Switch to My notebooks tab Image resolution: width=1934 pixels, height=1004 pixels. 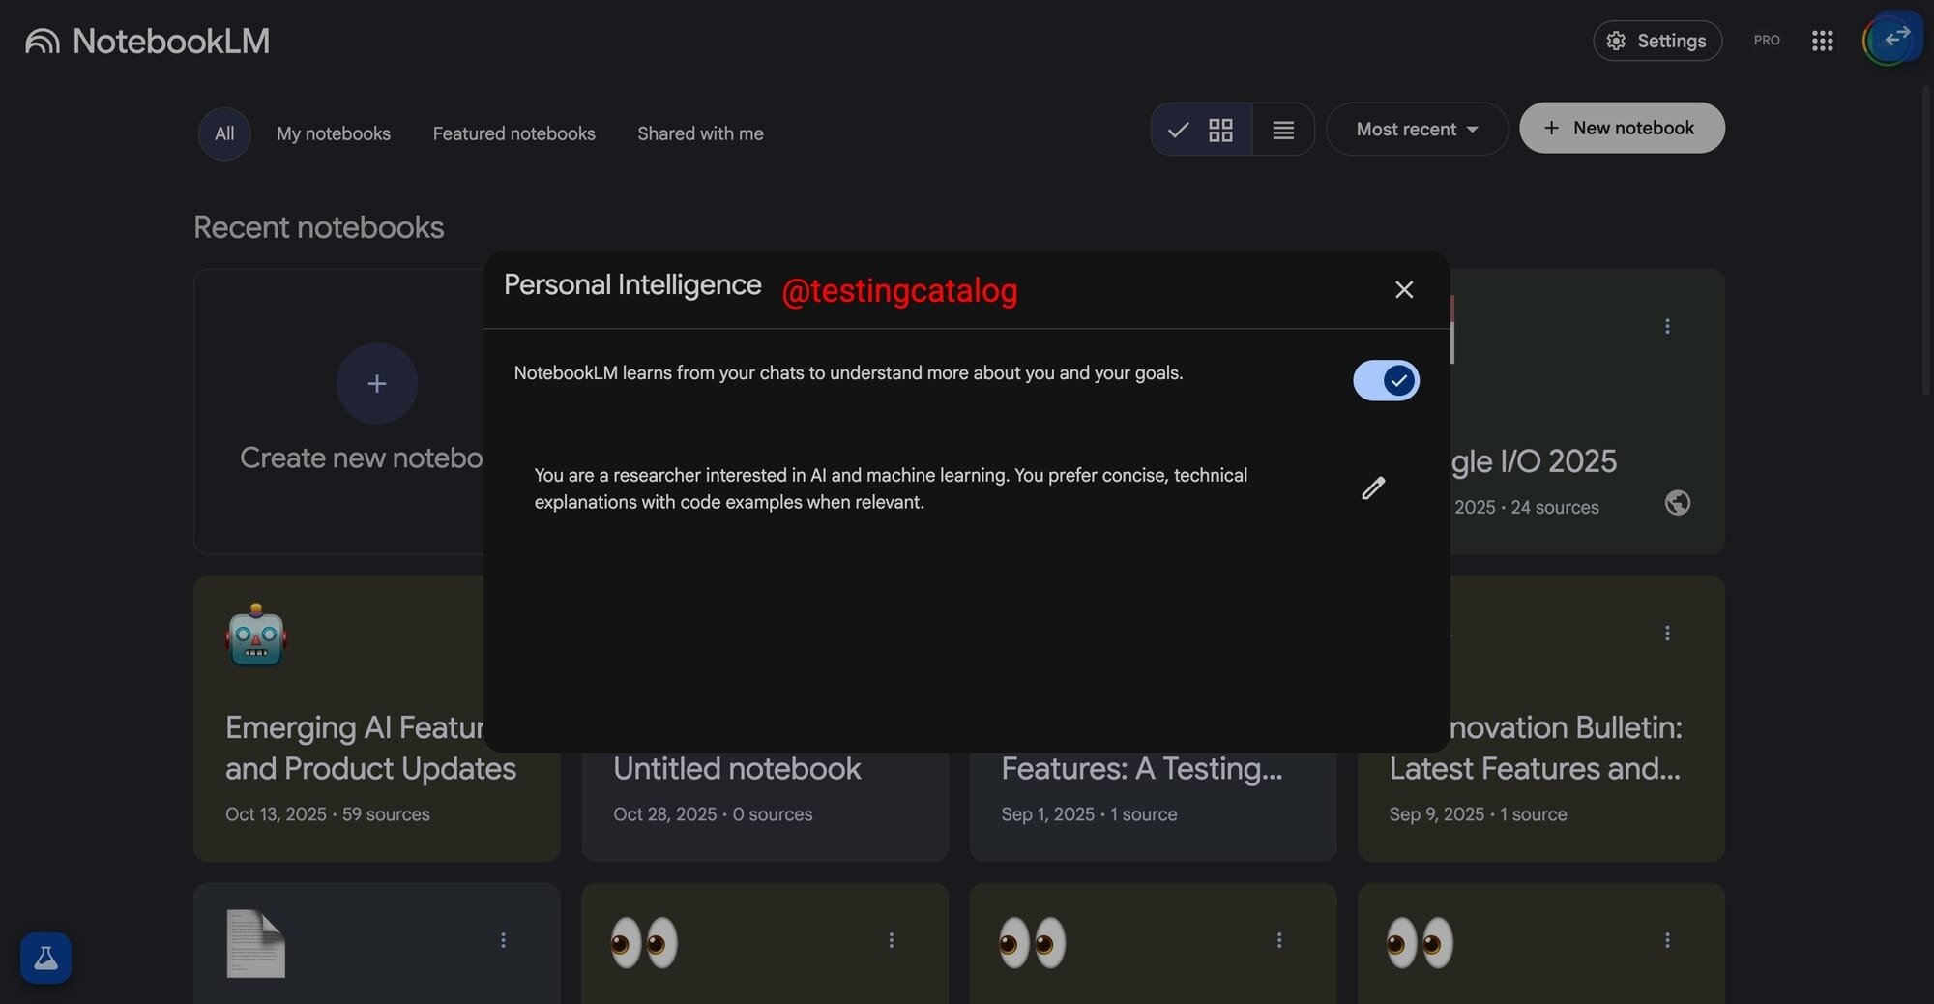[333, 133]
